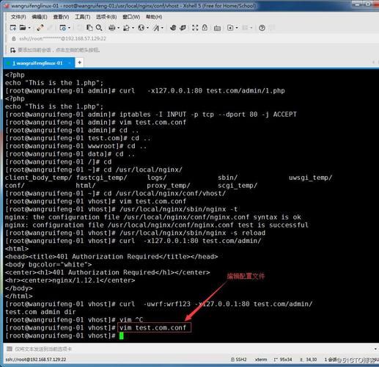Click 'fastcgi_temp/' in the directory listing
Screen dimensions: 379x367
click(101, 178)
